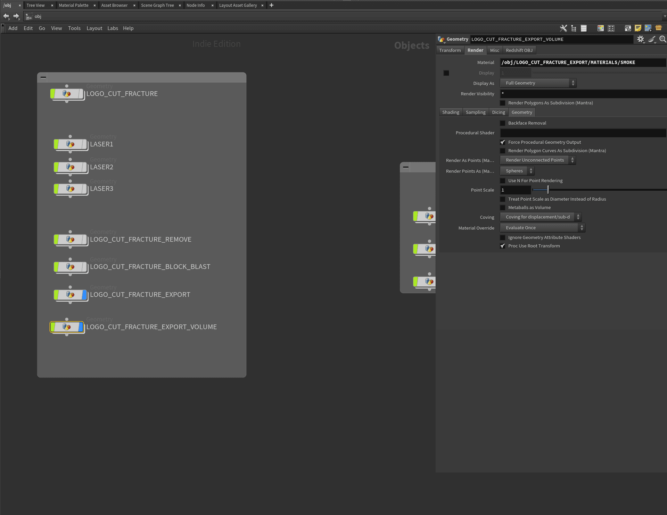Screen dimensions: 667x515
Task: Add a background image via picture-plus icon
Action: (x=648, y=28)
